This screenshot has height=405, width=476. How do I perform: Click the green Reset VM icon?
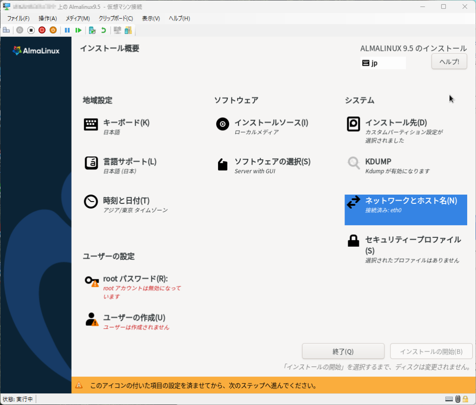[x=79, y=30]
